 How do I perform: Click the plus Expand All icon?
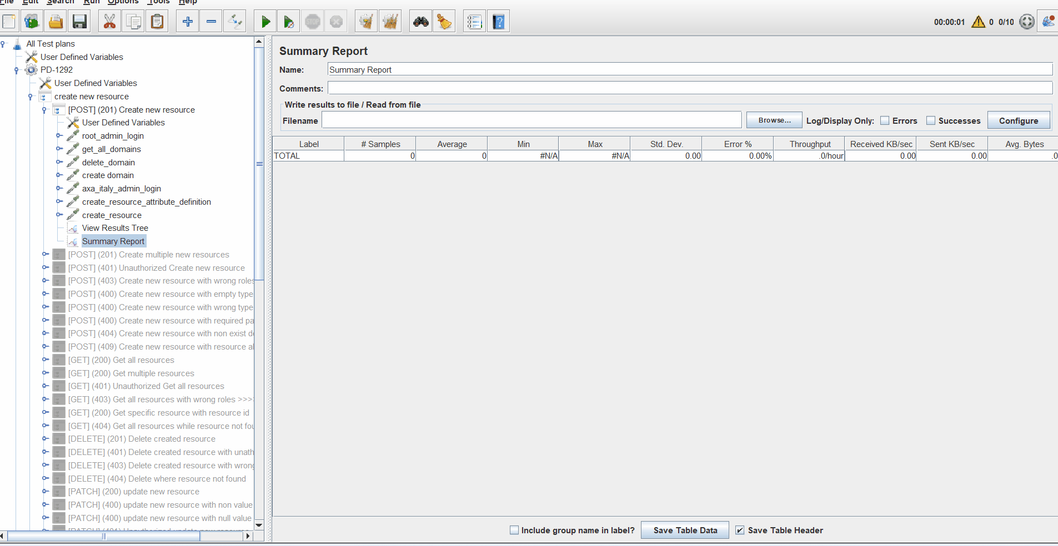[188, 22]
